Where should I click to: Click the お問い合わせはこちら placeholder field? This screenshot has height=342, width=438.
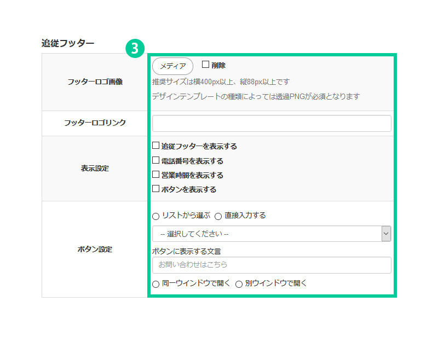point(272,265)
